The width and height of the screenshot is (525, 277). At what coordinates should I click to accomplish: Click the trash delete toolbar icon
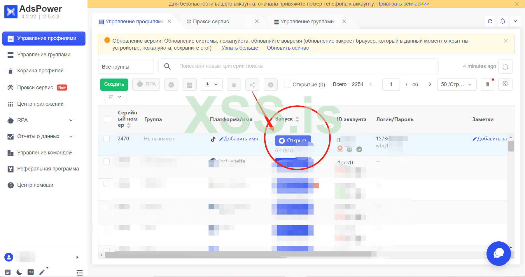[234, 85]
